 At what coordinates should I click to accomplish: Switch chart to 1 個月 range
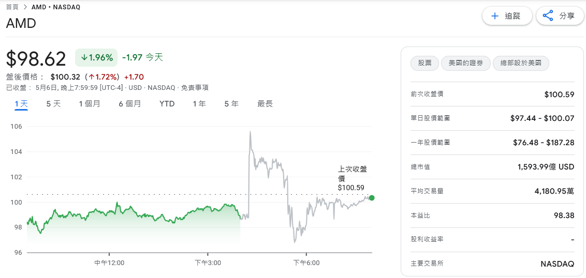[90, 104]
